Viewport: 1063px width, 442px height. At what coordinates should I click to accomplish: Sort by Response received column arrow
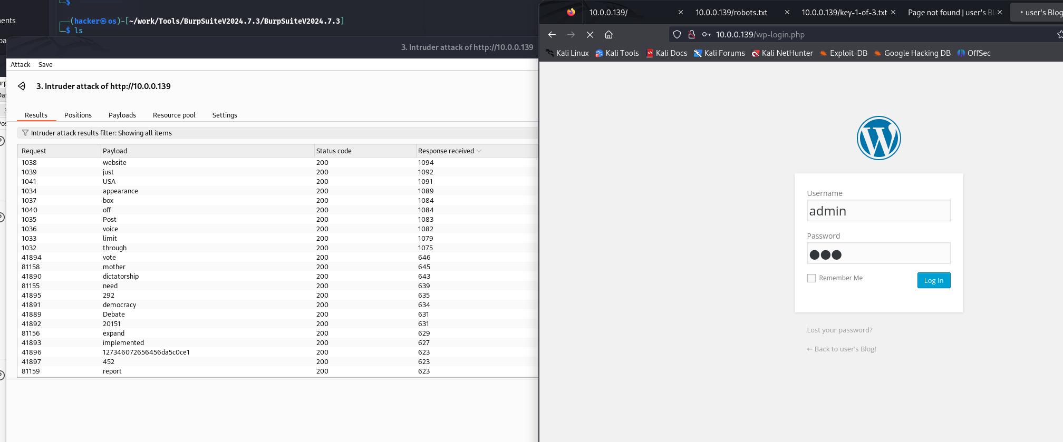point(479,151)
